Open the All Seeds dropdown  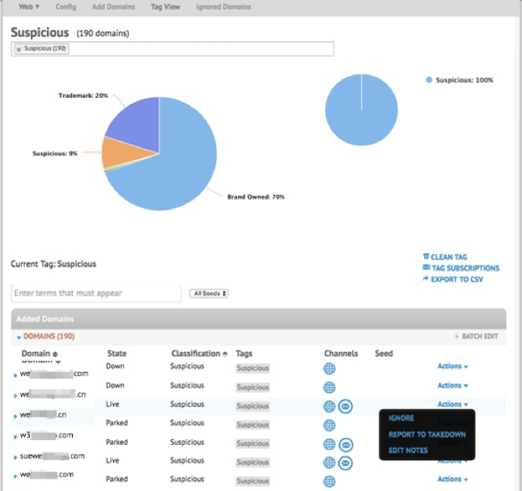click(209, 294)
